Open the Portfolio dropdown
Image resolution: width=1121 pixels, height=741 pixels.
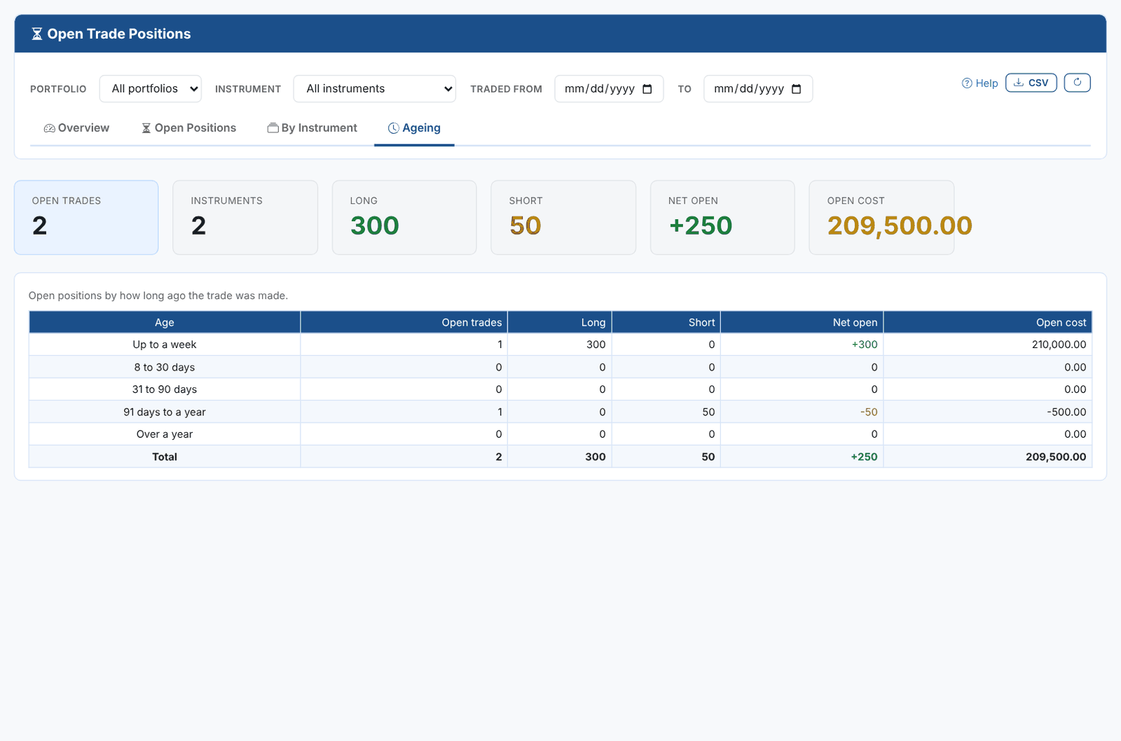coord(151,89)
